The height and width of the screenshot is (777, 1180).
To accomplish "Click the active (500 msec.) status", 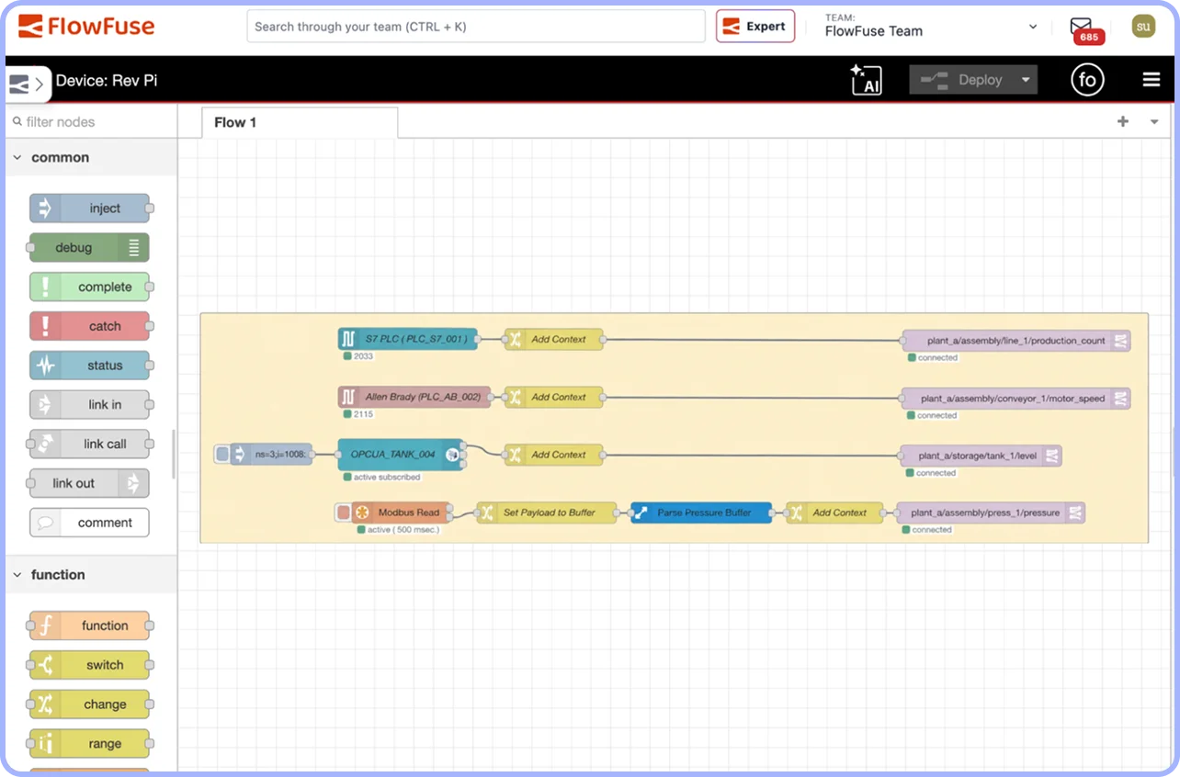I will click(x=398, y=530).
